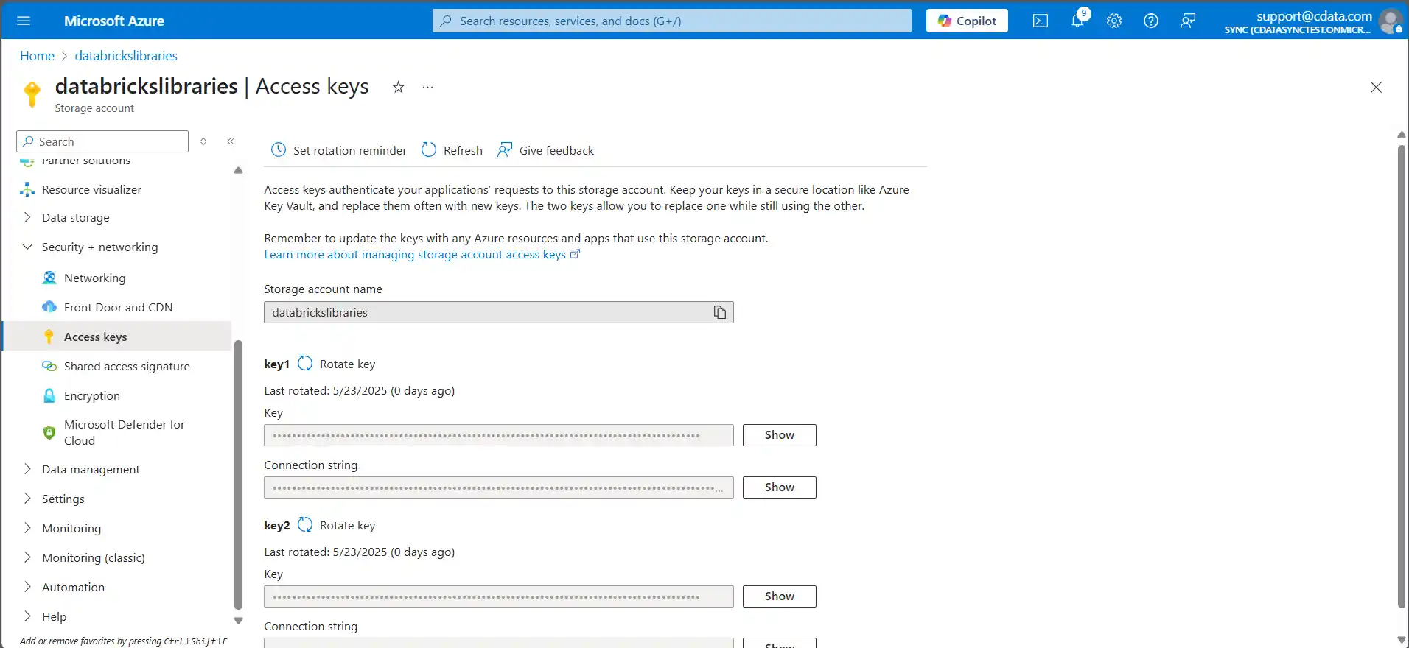Screen dimensions: 1409x648
Task: Open the managing storage account access keys link
Action: tap(415, 255)
